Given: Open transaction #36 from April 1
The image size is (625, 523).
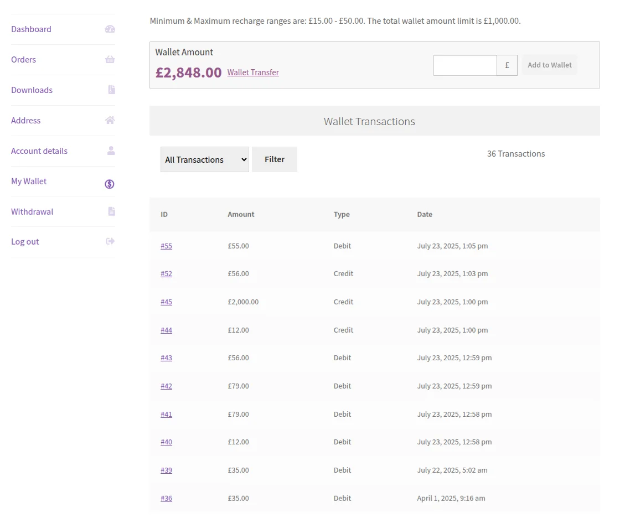Looking at the screenshot, I should tap(166, 498).
